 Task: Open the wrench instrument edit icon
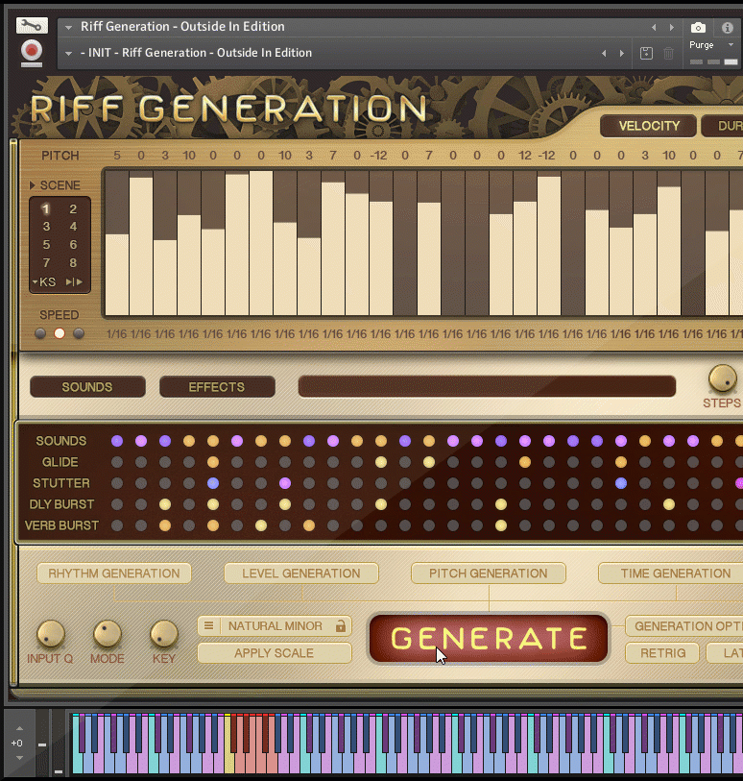[32, 25]
